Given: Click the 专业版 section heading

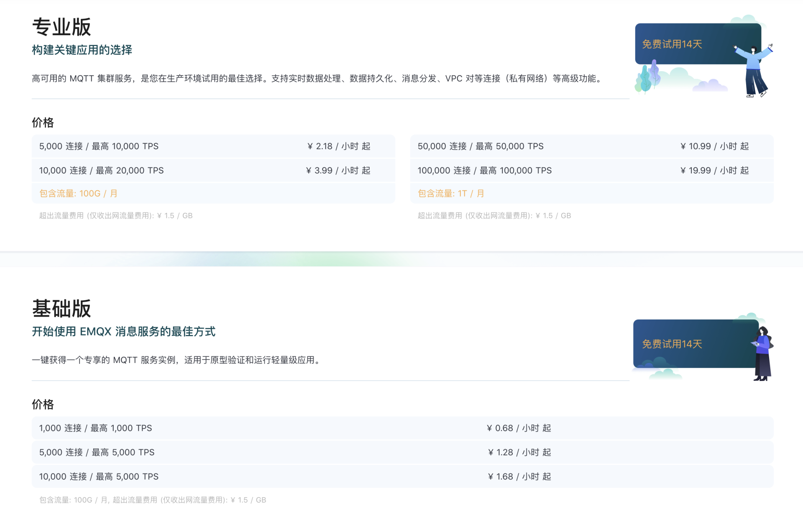Looking at the screenshot, I should tap(61, 27).
